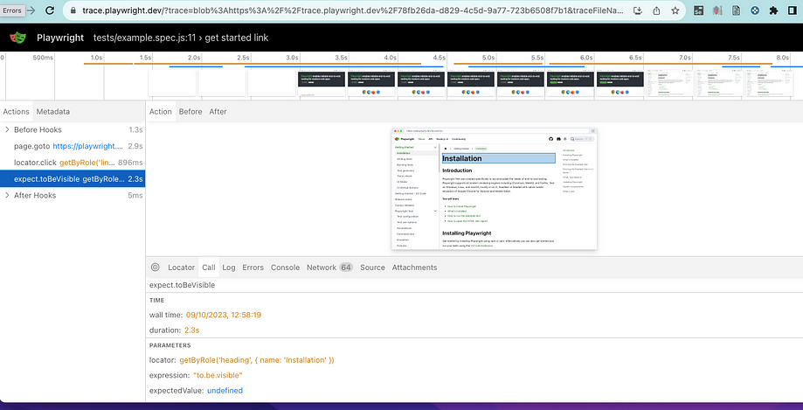The width and height of the screenshot is (803, 410).
Task: Open the Source tab
Action: pos(372,268)
